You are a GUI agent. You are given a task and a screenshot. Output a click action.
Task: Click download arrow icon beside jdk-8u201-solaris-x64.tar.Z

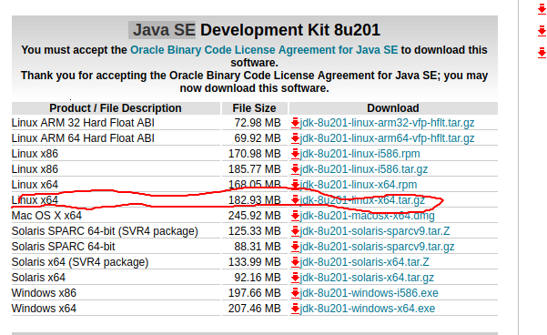point(295,262)
